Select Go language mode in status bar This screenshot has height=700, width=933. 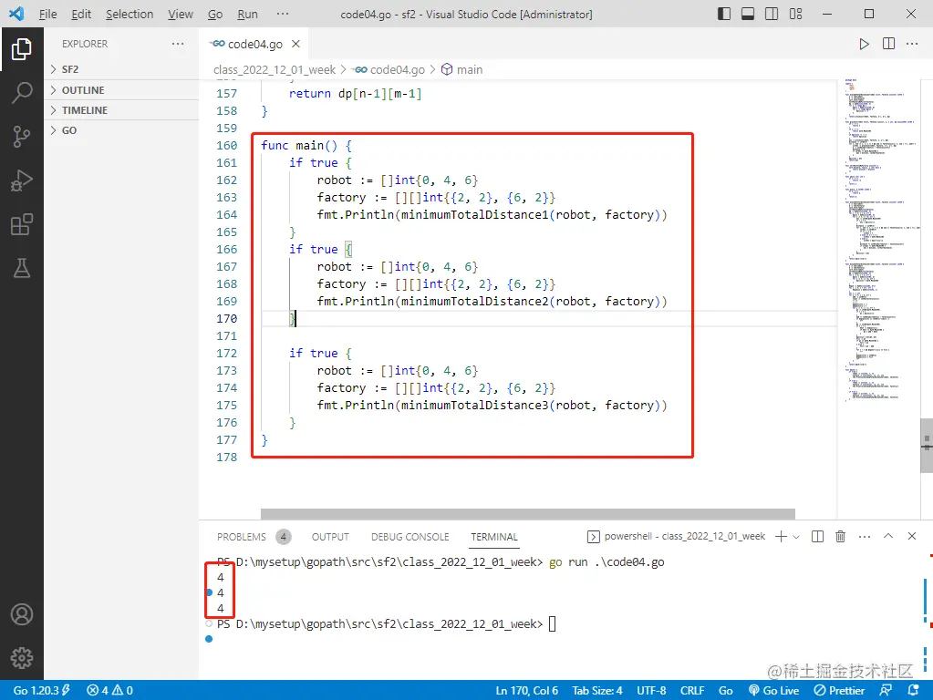(x=725, y=691)
